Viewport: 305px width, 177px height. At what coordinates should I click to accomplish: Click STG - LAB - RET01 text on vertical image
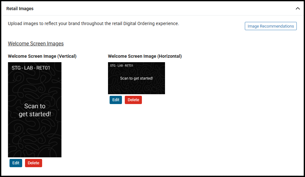pos(31,68)
